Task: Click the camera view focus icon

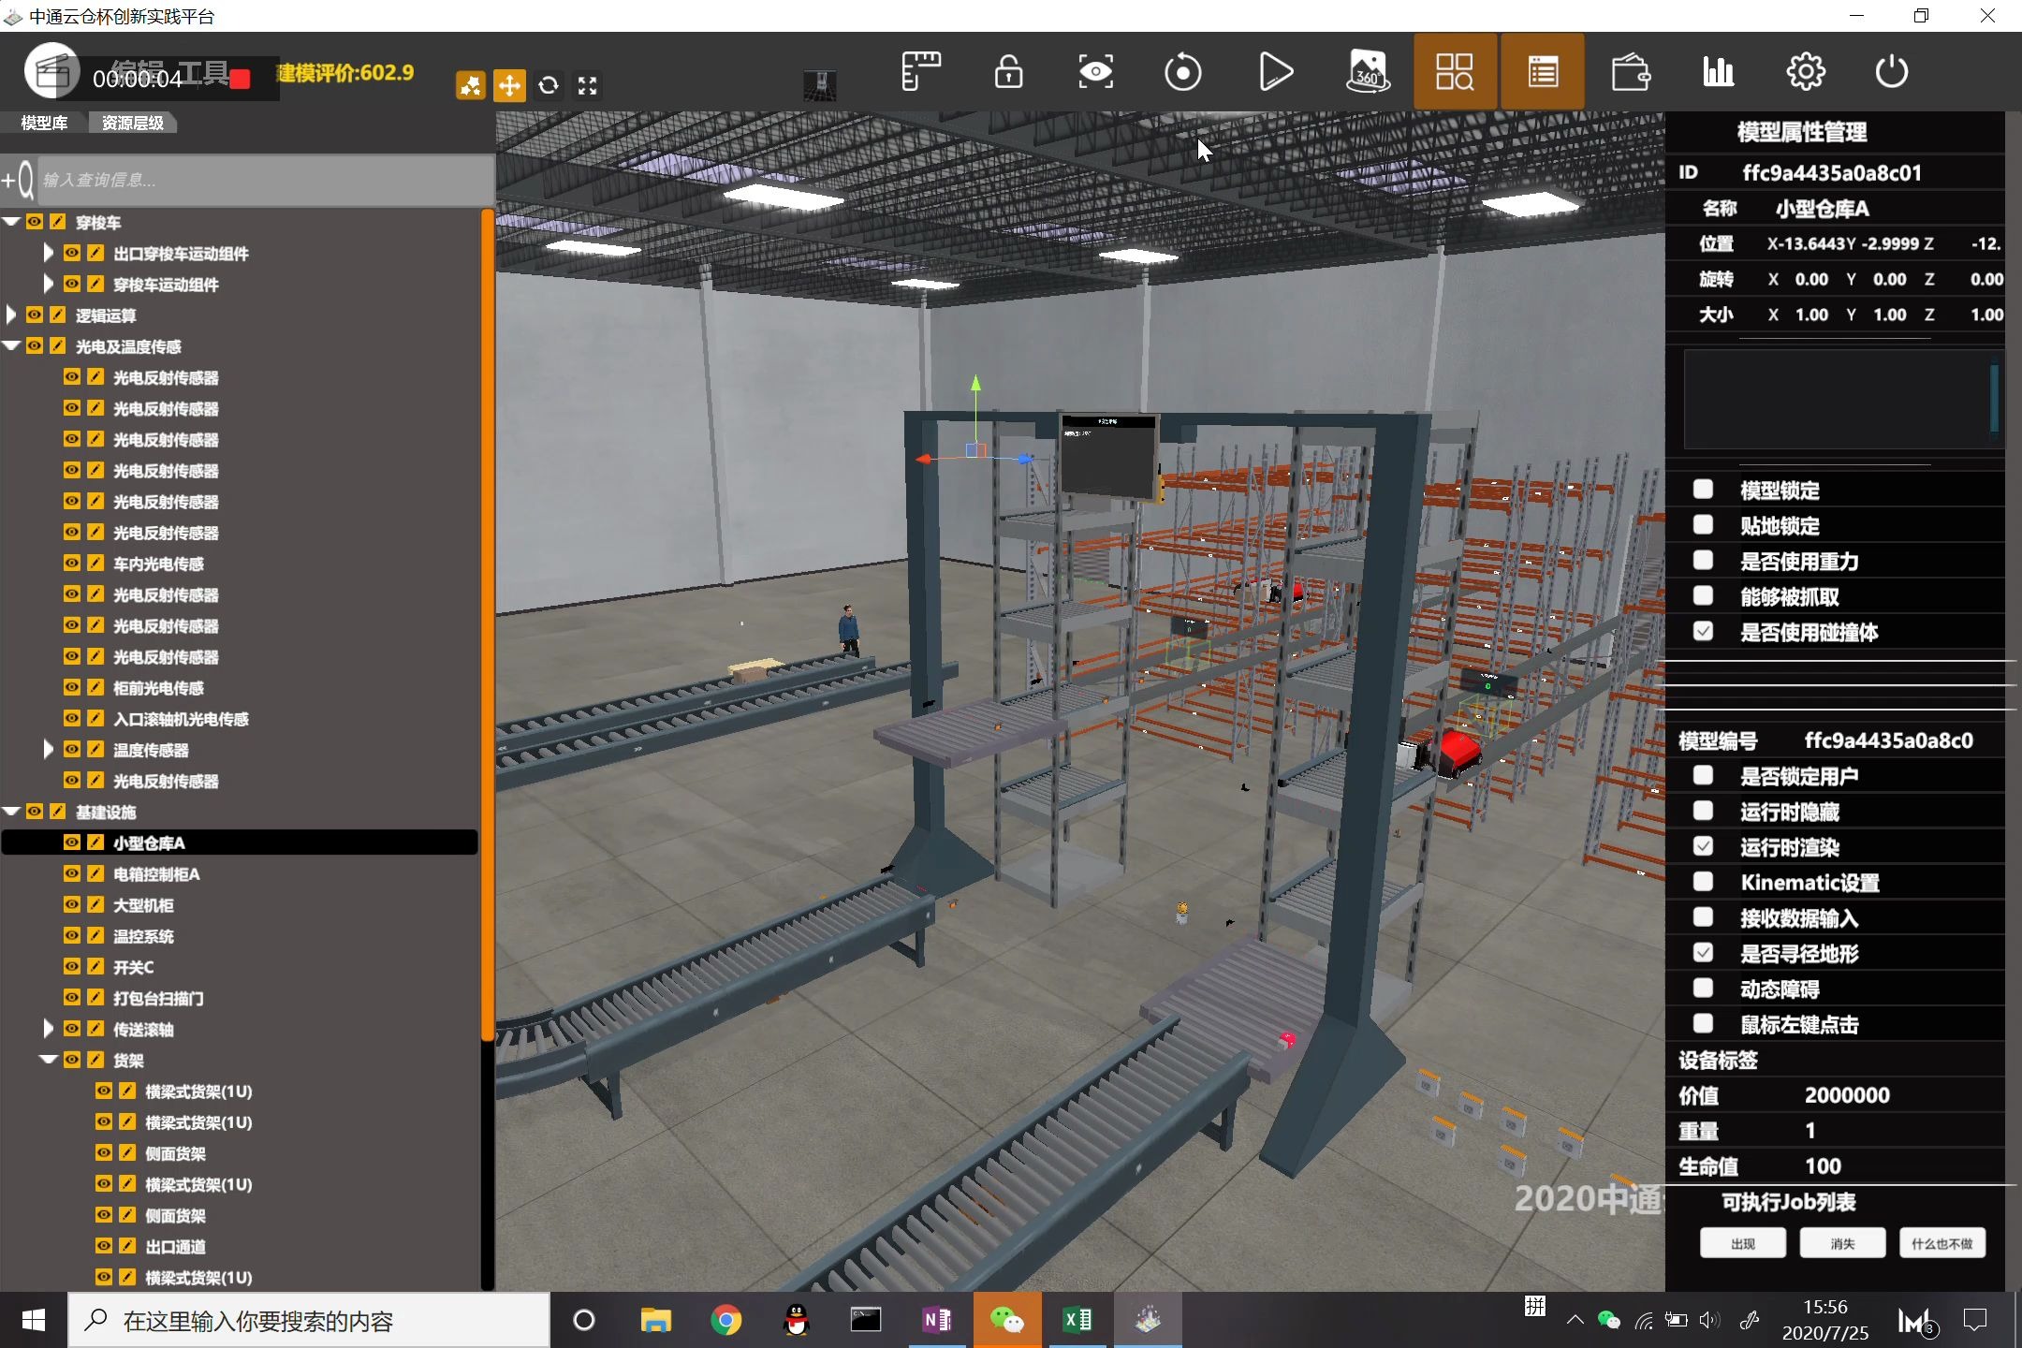Action: pos(1095,72)
